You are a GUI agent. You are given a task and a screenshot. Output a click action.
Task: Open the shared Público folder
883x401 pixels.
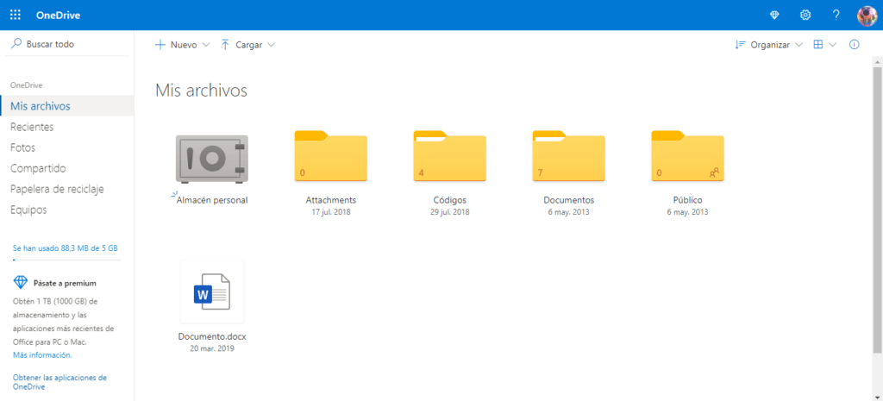pos(687,159)
